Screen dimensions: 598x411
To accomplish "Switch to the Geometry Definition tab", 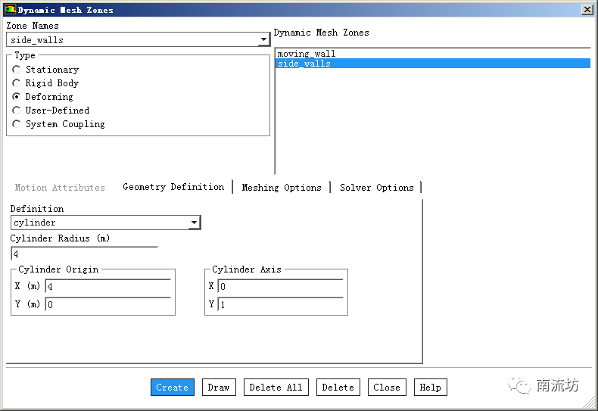I will tap(173, 187).
